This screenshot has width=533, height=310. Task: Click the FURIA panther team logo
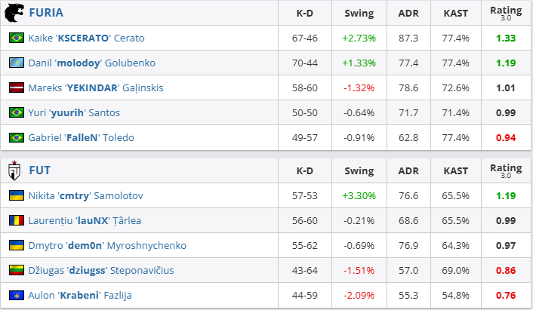click(x=14, y=13)
